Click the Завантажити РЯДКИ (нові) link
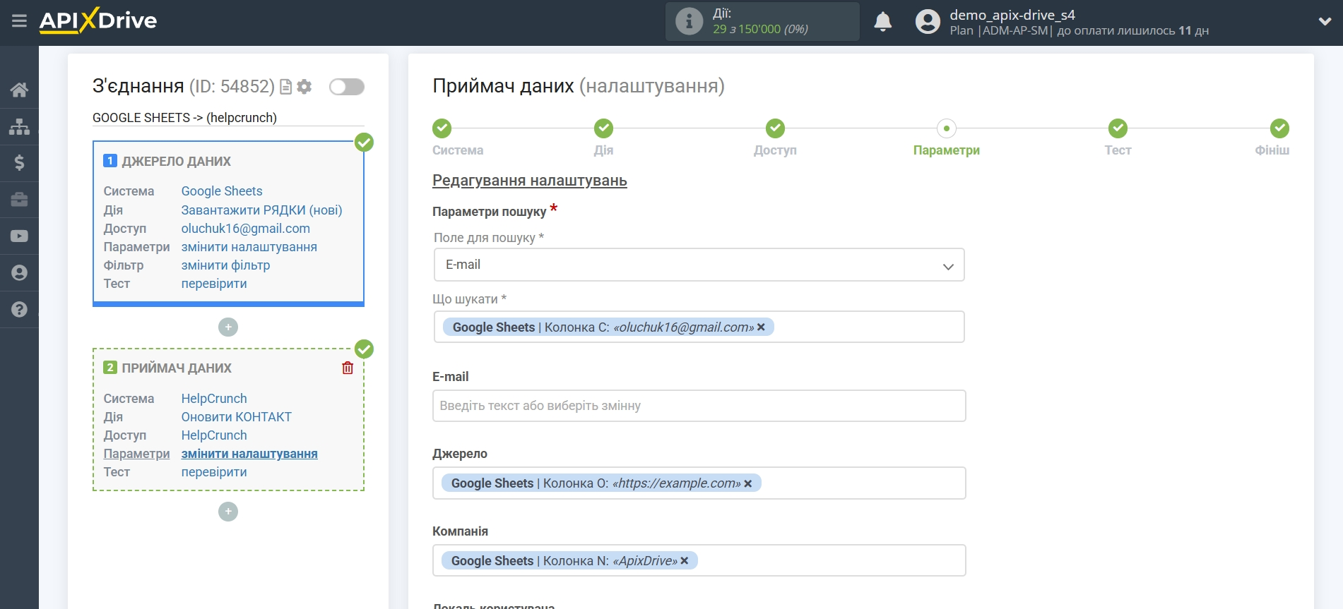Image resolution: width=1343 pixels, height=609 pixels. 261,210
